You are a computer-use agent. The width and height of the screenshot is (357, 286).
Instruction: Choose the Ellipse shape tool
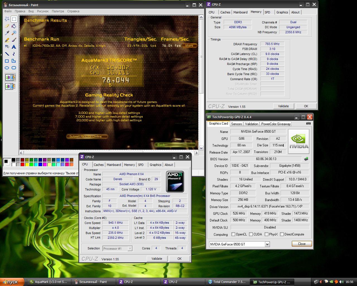pos(7,68)
